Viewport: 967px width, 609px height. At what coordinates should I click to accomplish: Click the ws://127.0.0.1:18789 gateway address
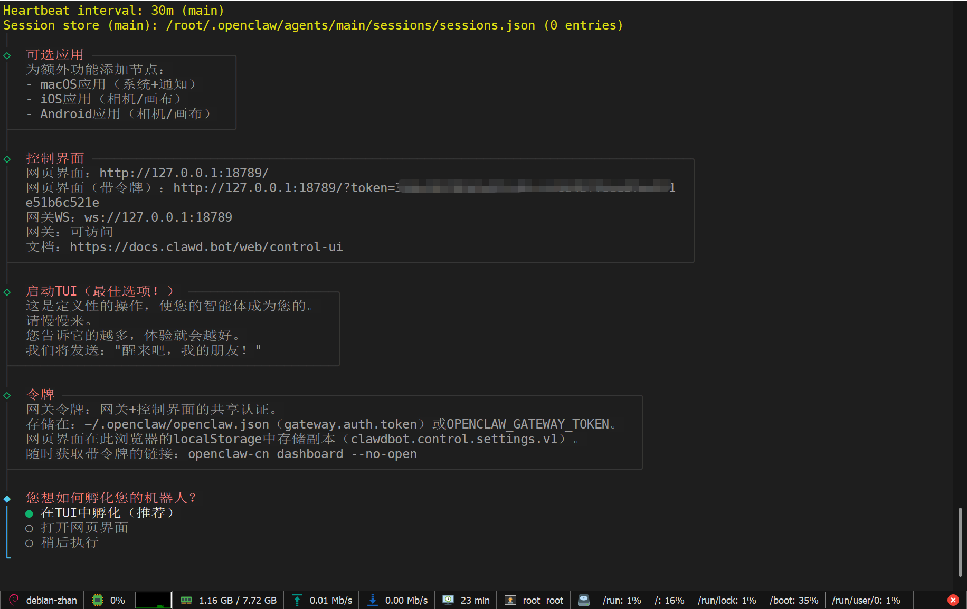pos(158,217)
